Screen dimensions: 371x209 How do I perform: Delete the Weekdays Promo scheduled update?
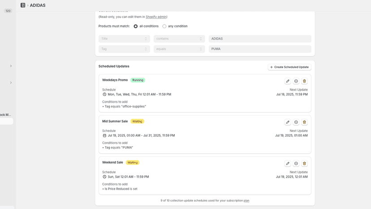pyautogui.click(x=304, y=81)
